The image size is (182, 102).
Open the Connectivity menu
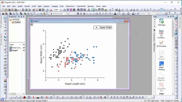coord(81,6)
